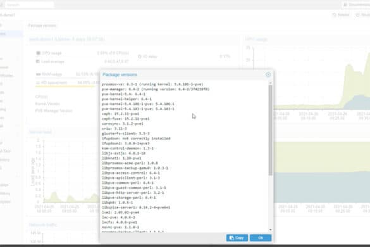Select the libknet1 line

point(121,158)
